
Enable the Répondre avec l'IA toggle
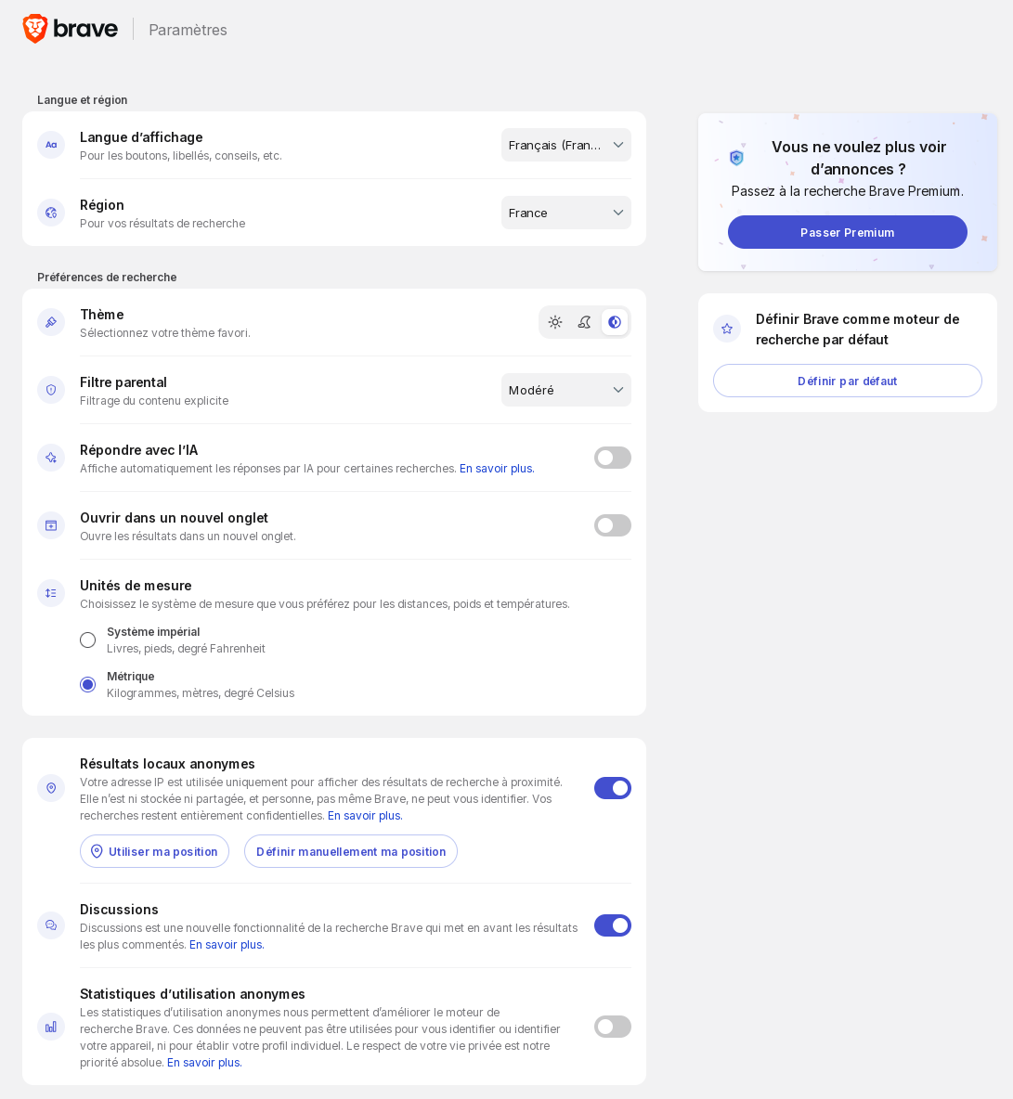click(x=613, y=458)
